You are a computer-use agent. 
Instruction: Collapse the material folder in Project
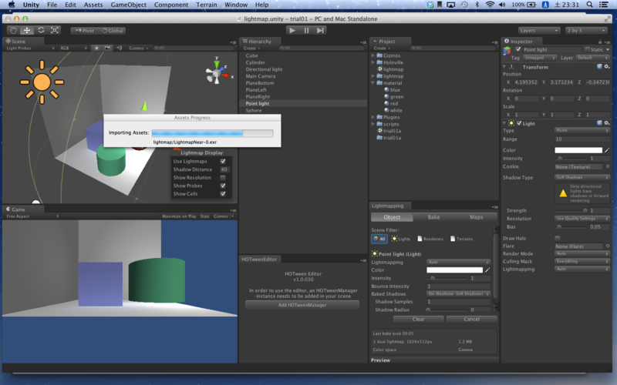[x=373, y=83]
